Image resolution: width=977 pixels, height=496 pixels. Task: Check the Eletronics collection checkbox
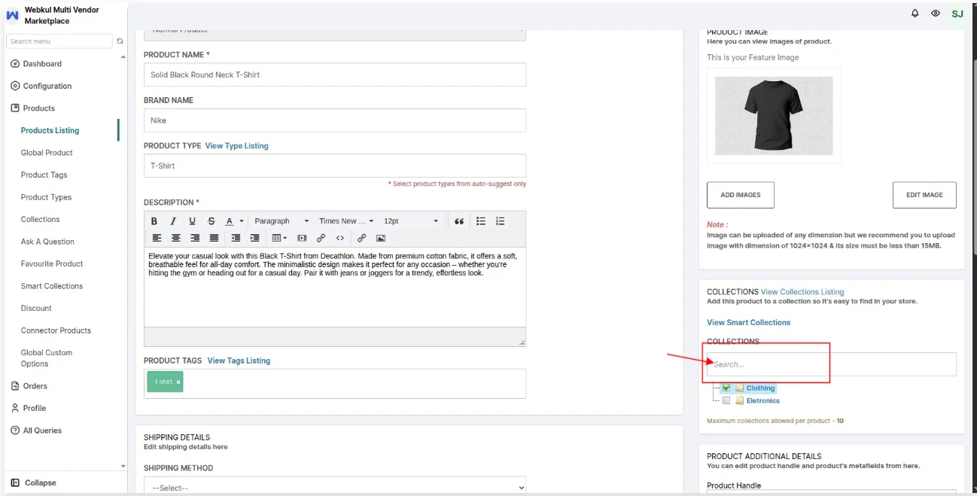[726, 401]
